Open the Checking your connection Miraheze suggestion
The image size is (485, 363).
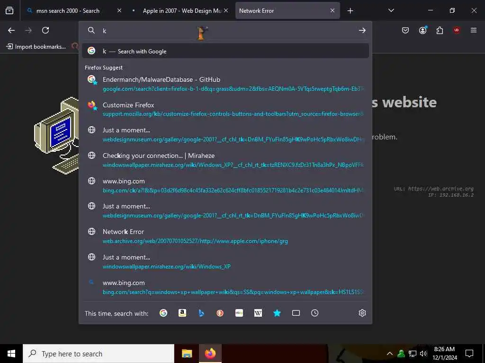[225, 160]
